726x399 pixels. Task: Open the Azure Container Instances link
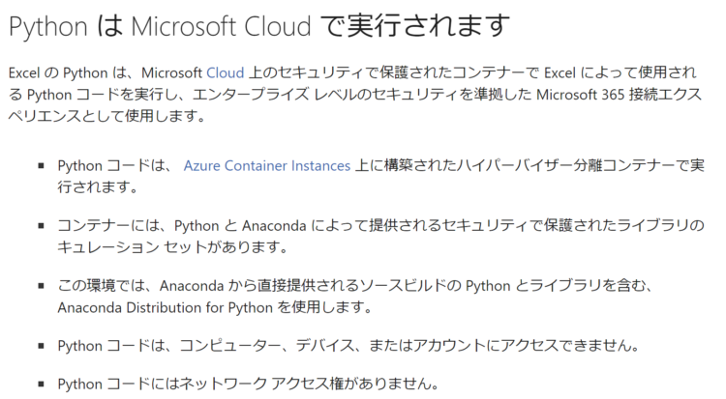(x=267, y=165)
